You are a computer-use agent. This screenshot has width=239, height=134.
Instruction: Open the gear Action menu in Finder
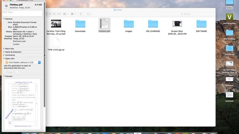click(73, 14)
